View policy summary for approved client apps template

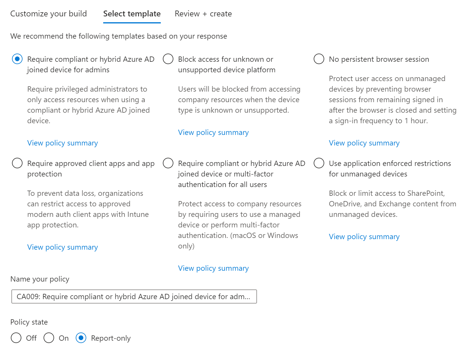pyautogui.click(x=63, y=247)
